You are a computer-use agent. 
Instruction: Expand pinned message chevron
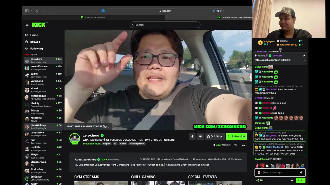pyautogui.click(x=304, y=61)
